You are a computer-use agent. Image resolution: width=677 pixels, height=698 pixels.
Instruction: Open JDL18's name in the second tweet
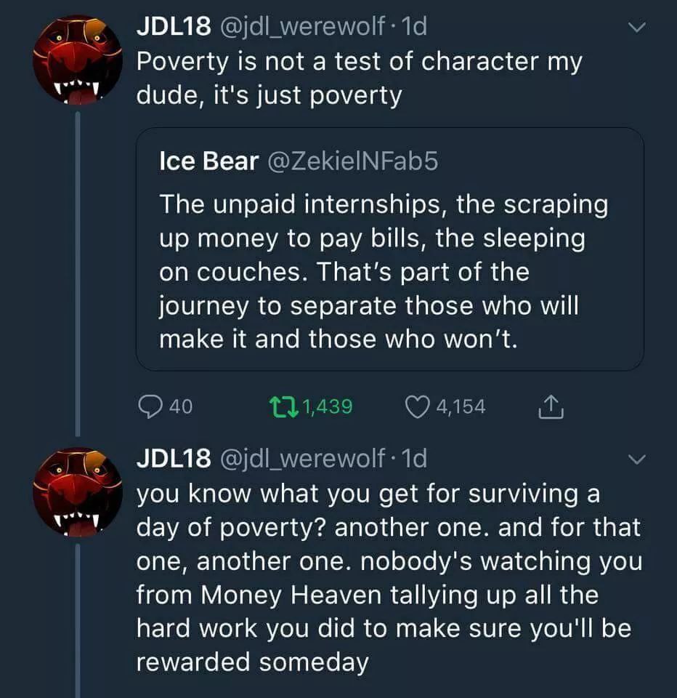(x=174, y=459)
